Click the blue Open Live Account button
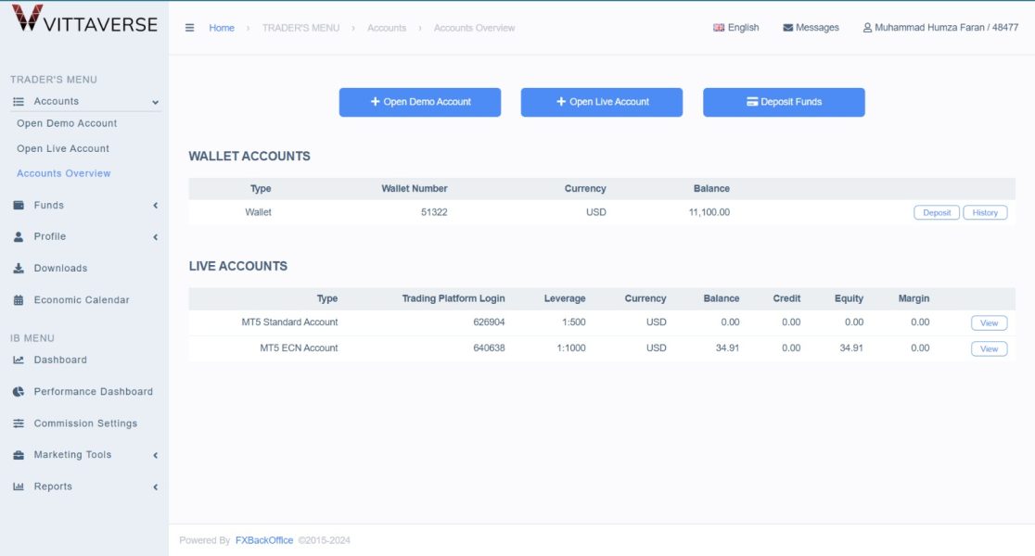Screen dimensions: 1035x556 tap(601, 102)
